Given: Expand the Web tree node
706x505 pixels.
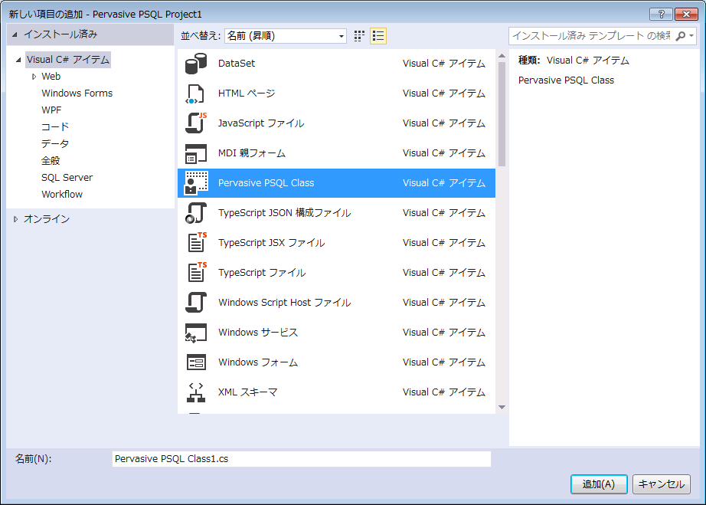Looking at the screenshot, I should (34, 77).
